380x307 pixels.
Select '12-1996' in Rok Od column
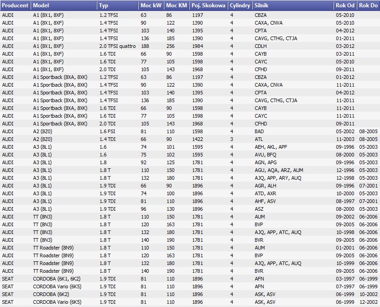345,170
